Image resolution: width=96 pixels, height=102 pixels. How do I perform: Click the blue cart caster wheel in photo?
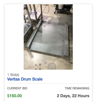click(x=55, y=13)
